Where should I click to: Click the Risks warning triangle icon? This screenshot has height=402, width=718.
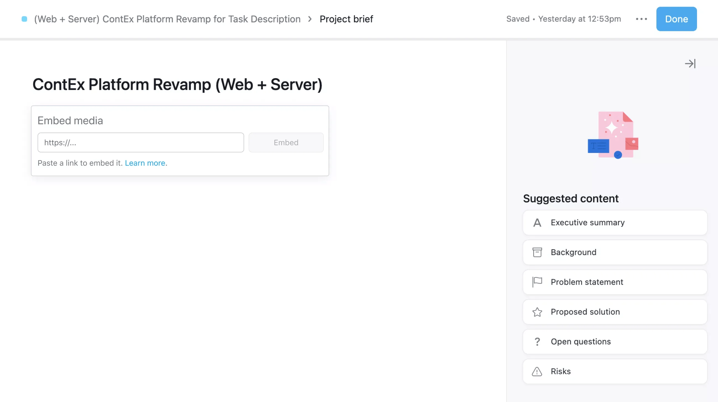point(537,371)
